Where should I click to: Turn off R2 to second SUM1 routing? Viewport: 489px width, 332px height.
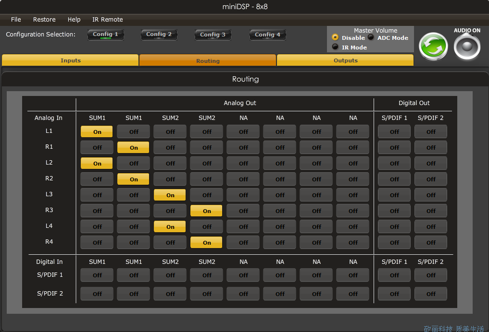(134, 179)
